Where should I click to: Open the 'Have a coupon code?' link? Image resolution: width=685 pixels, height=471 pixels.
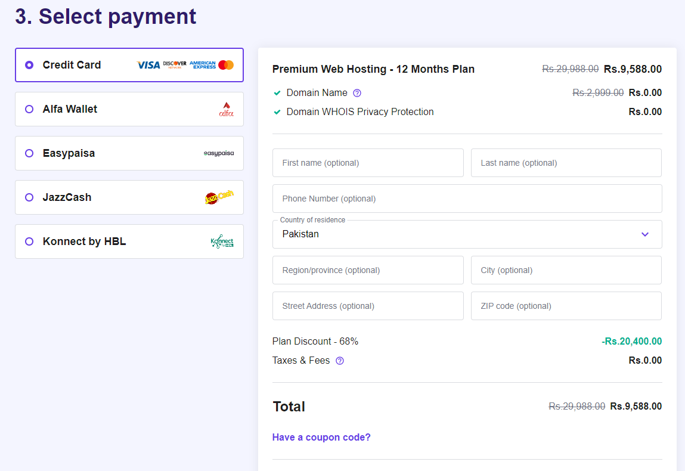(x=321, y=437)
